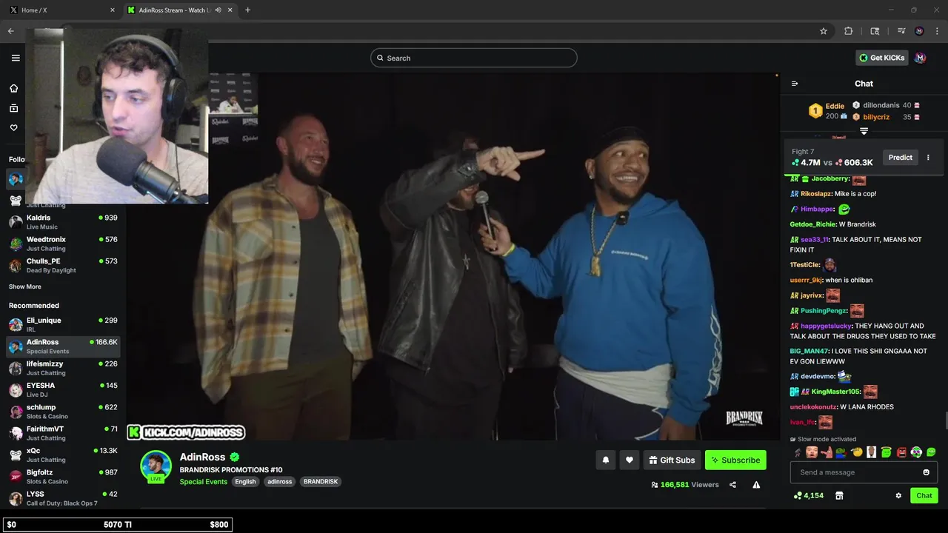Bookmark this page with star icon
This screenshot has width=948, height=533.
824,31
